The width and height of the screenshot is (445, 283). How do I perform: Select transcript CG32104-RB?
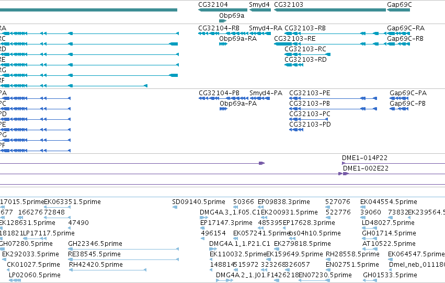pyautogui.click(x=223, y=33)
